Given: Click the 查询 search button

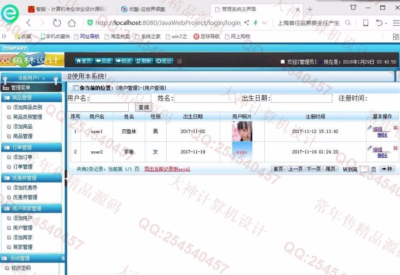Looking at the screenshot, I should tap(143, 107).
